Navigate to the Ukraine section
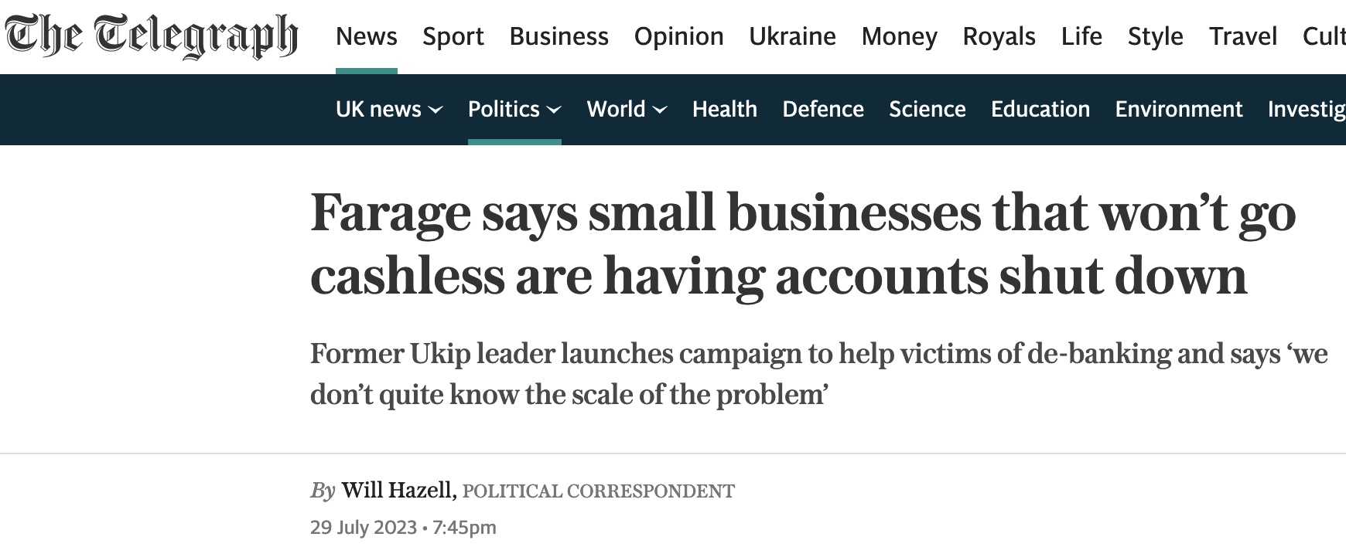1346x547 pixels. point(792,36)
